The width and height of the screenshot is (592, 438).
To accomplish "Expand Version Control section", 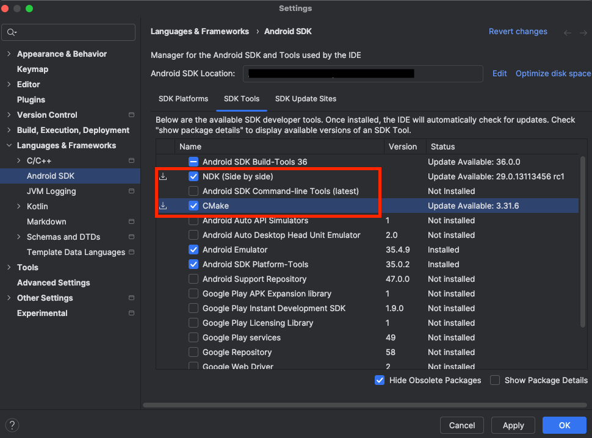I will click(x=9, y=115).
